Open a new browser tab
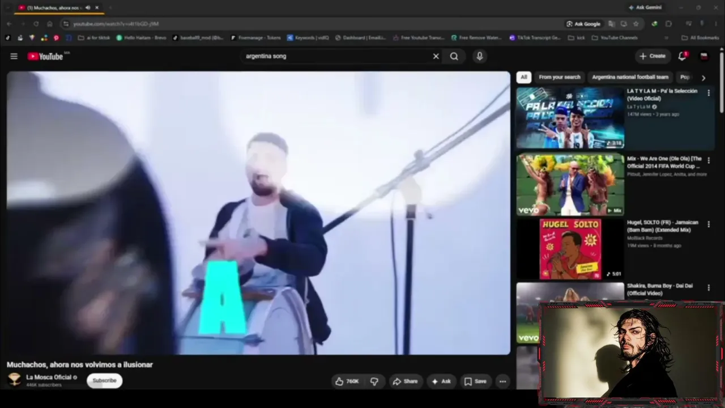Image resolution: width=725 pixels, height=408 pixels. [110, 7]
